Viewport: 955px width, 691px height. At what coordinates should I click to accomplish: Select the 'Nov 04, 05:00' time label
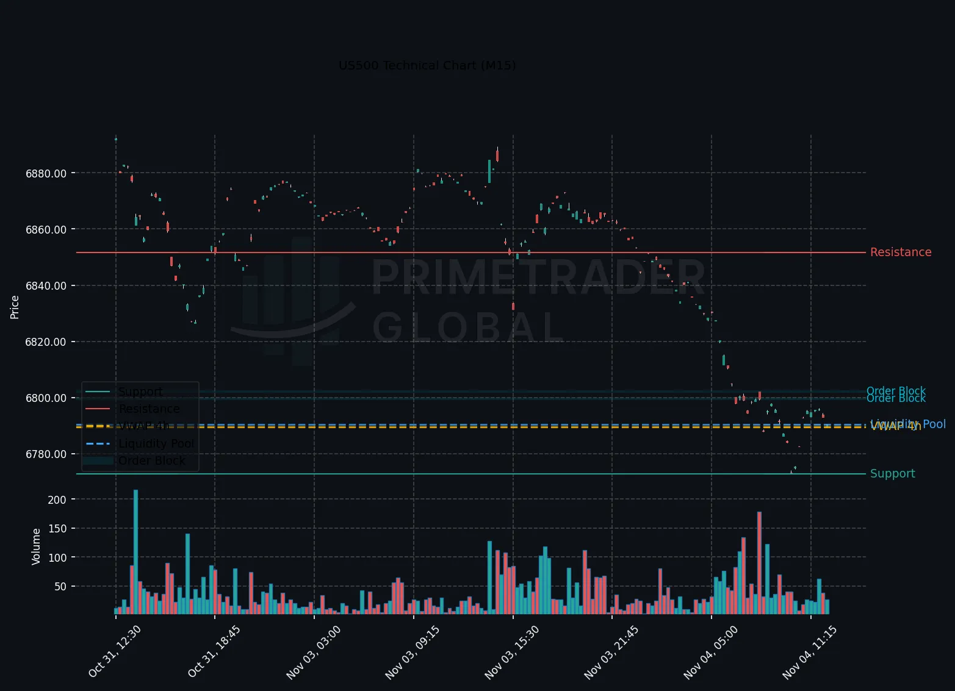[711, 651]
